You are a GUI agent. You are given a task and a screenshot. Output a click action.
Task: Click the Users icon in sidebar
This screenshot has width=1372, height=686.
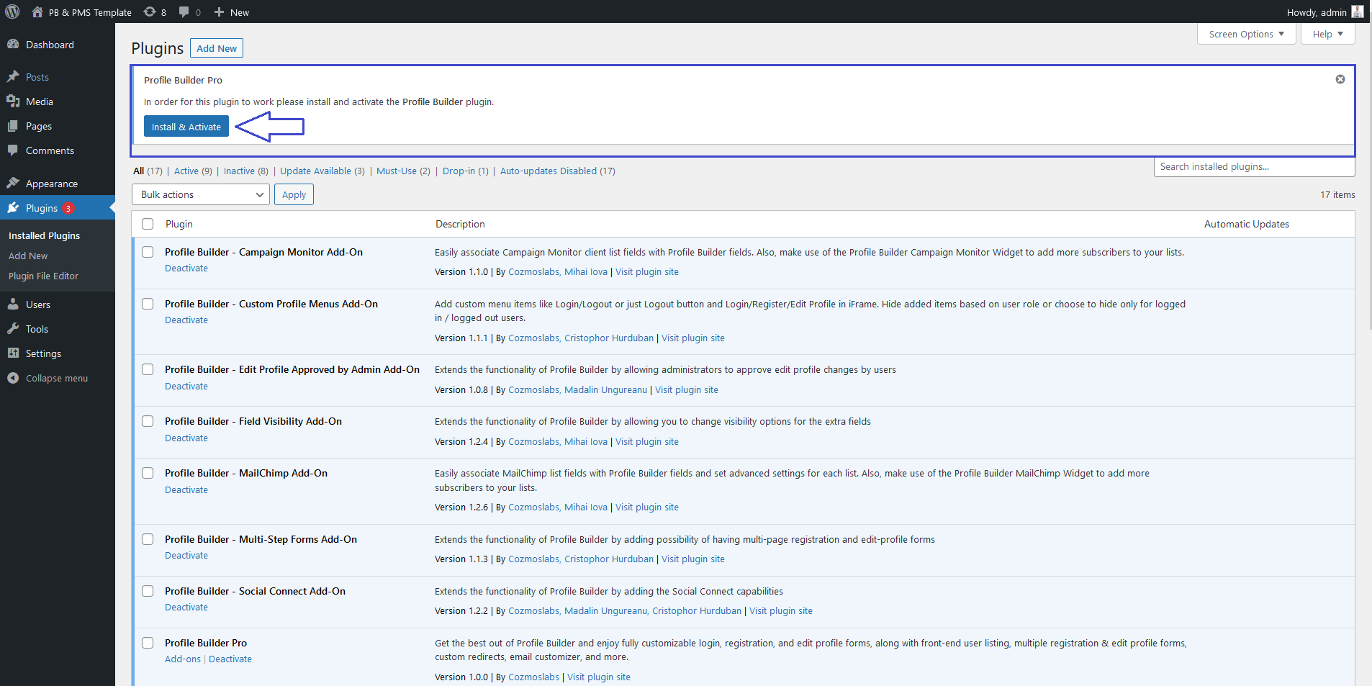[13, 304]
